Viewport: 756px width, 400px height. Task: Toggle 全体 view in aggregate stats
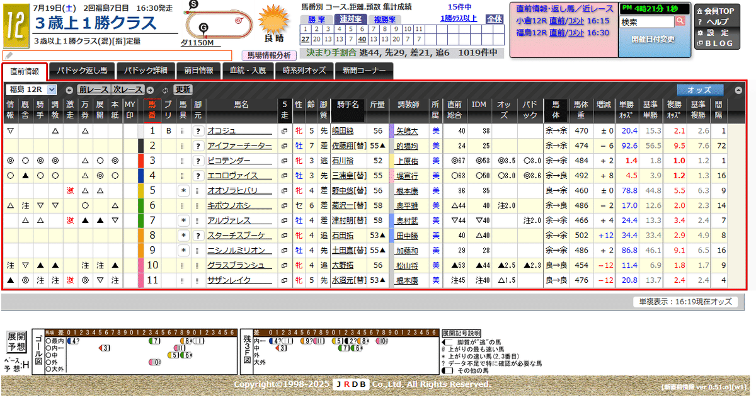coord(494,20)
